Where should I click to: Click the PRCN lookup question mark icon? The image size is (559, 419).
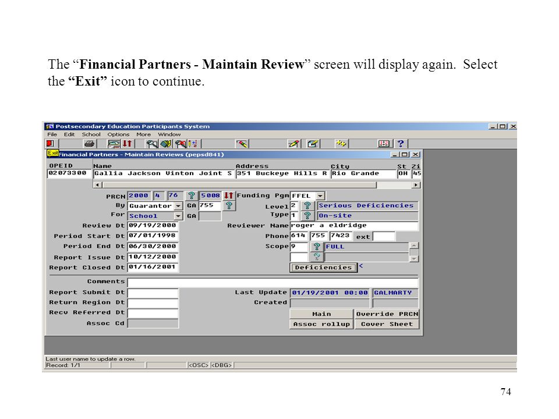[x=192, y=196]
